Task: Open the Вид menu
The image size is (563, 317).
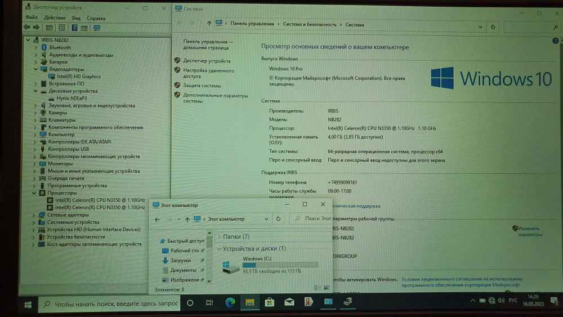Action: (x=76, y=18)
